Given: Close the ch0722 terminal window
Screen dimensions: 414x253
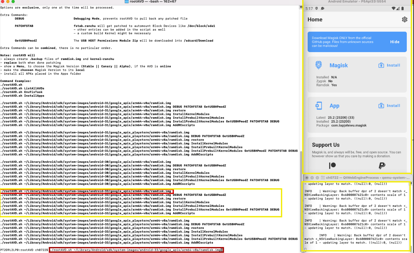Looking at the screenshot, I should tap(307, 178).
